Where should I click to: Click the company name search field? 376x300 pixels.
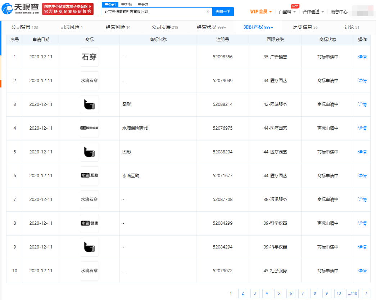click(x=155, y=12)
